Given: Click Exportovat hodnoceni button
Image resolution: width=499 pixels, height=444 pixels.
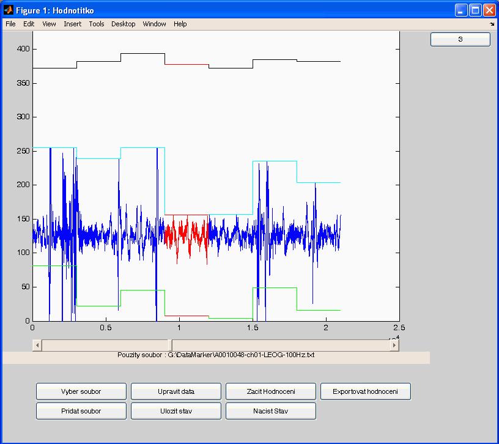Looking at the screenshot, I should coord(365,391).
